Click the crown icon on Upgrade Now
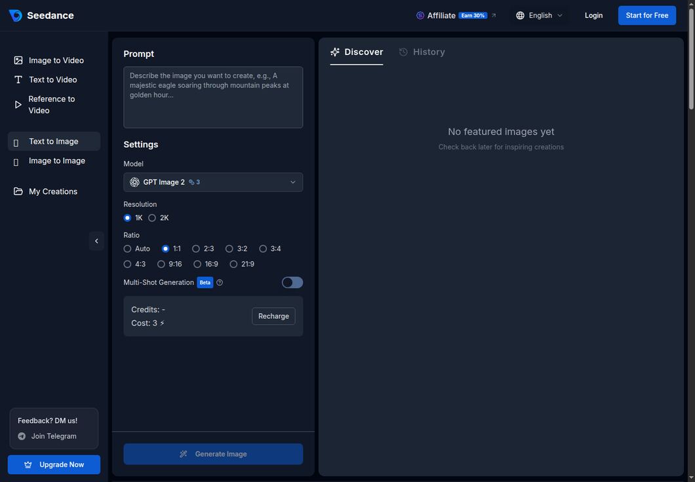The image size is (695, 482). (28, 465)
